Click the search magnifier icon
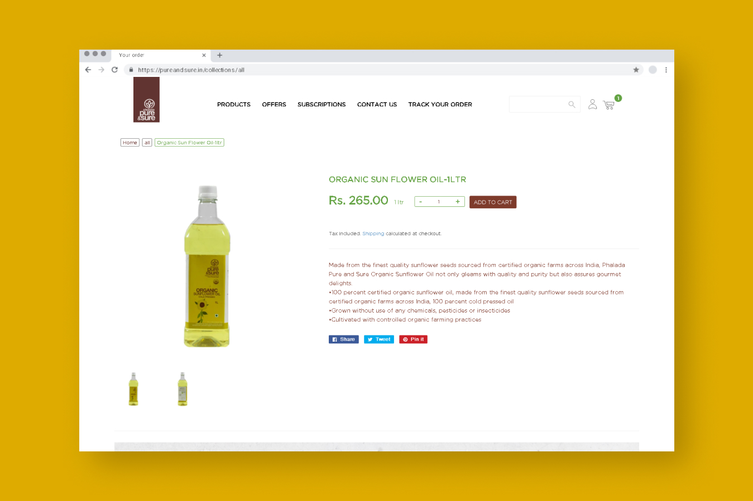The height and width of the screenshot is (501, 753). [x=572, y=104]
